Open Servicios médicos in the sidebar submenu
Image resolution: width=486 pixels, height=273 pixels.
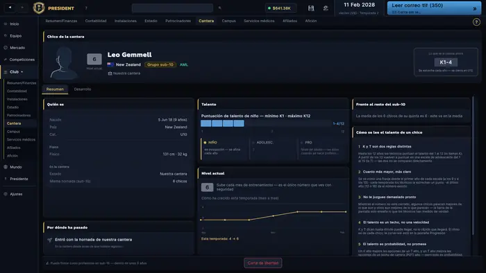click(21, 139)
